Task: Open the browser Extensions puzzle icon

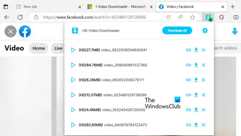Action: click(x=221, y=17)
